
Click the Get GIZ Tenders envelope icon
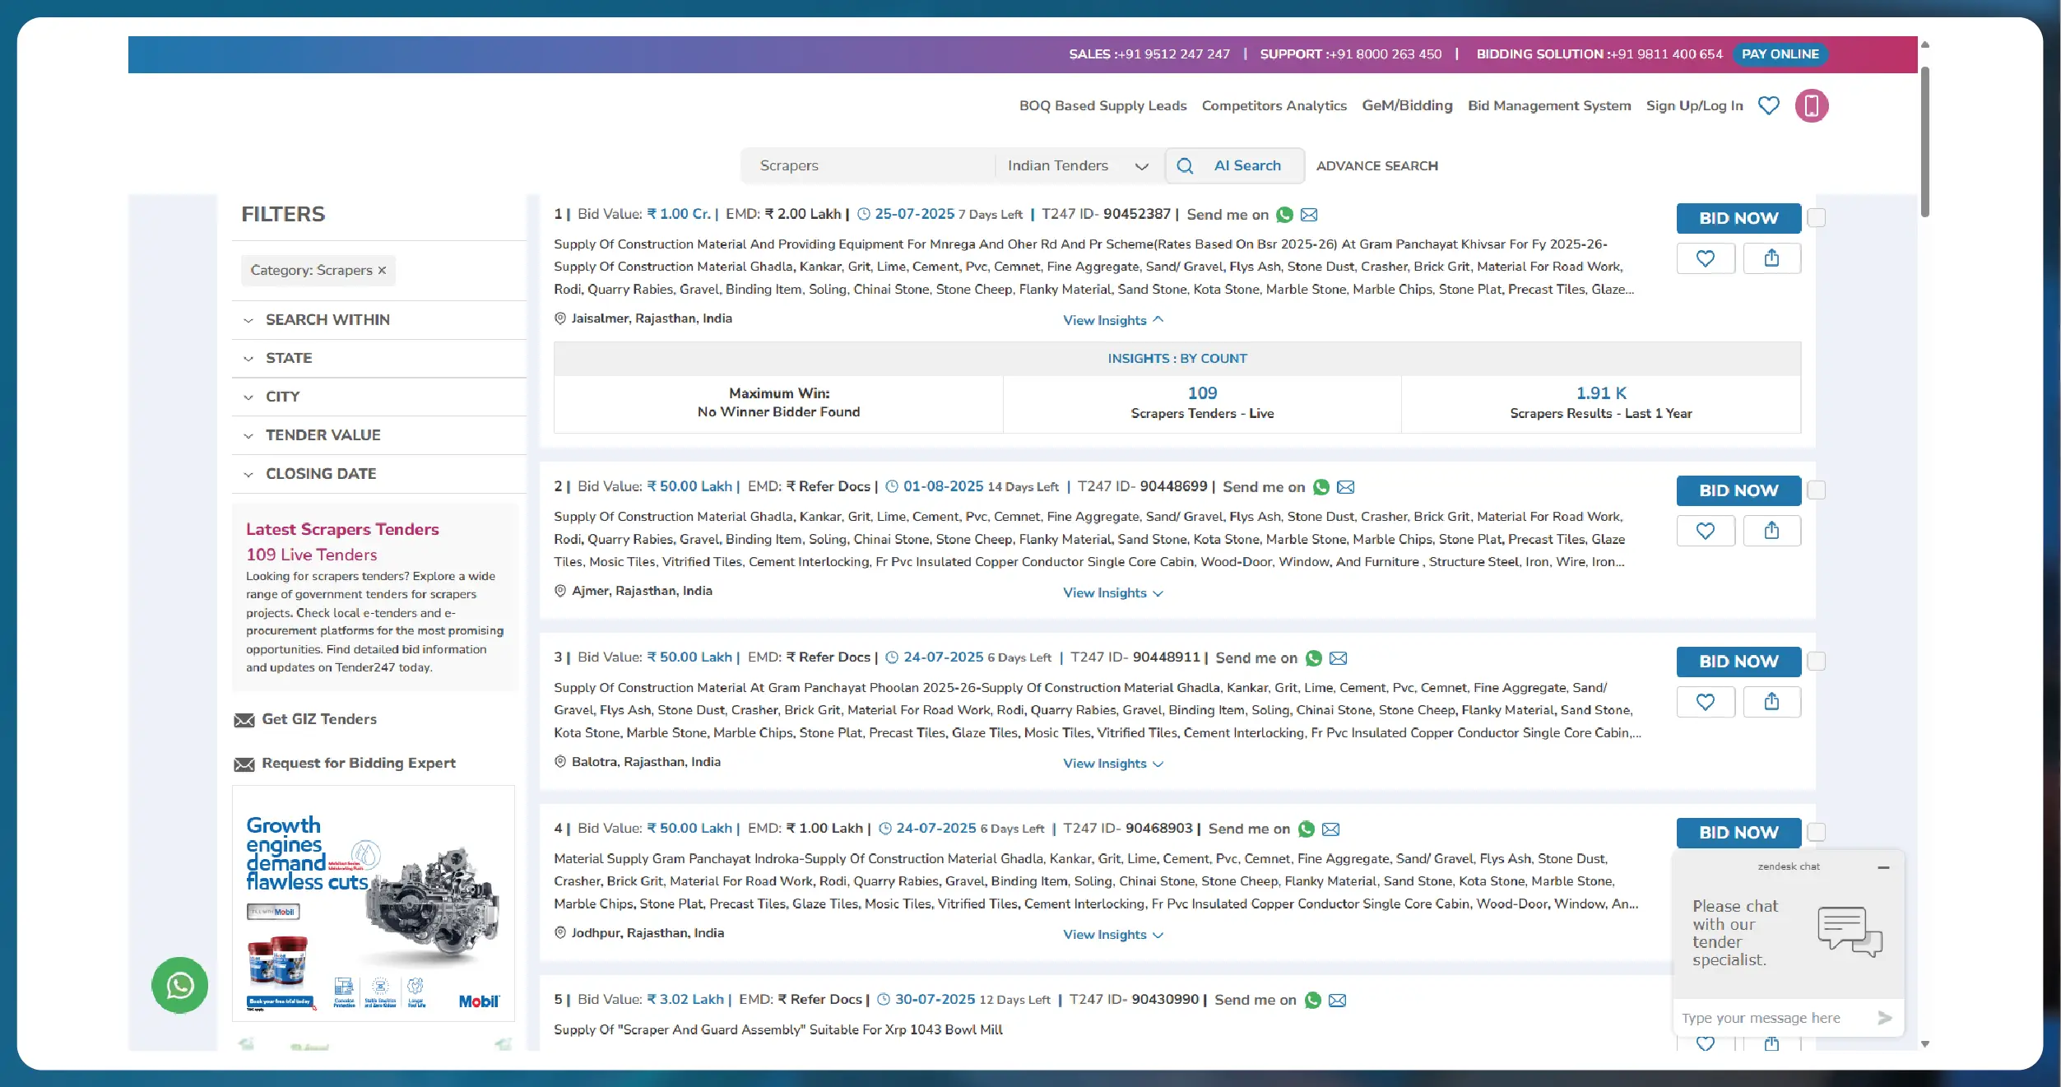point(244,719)
